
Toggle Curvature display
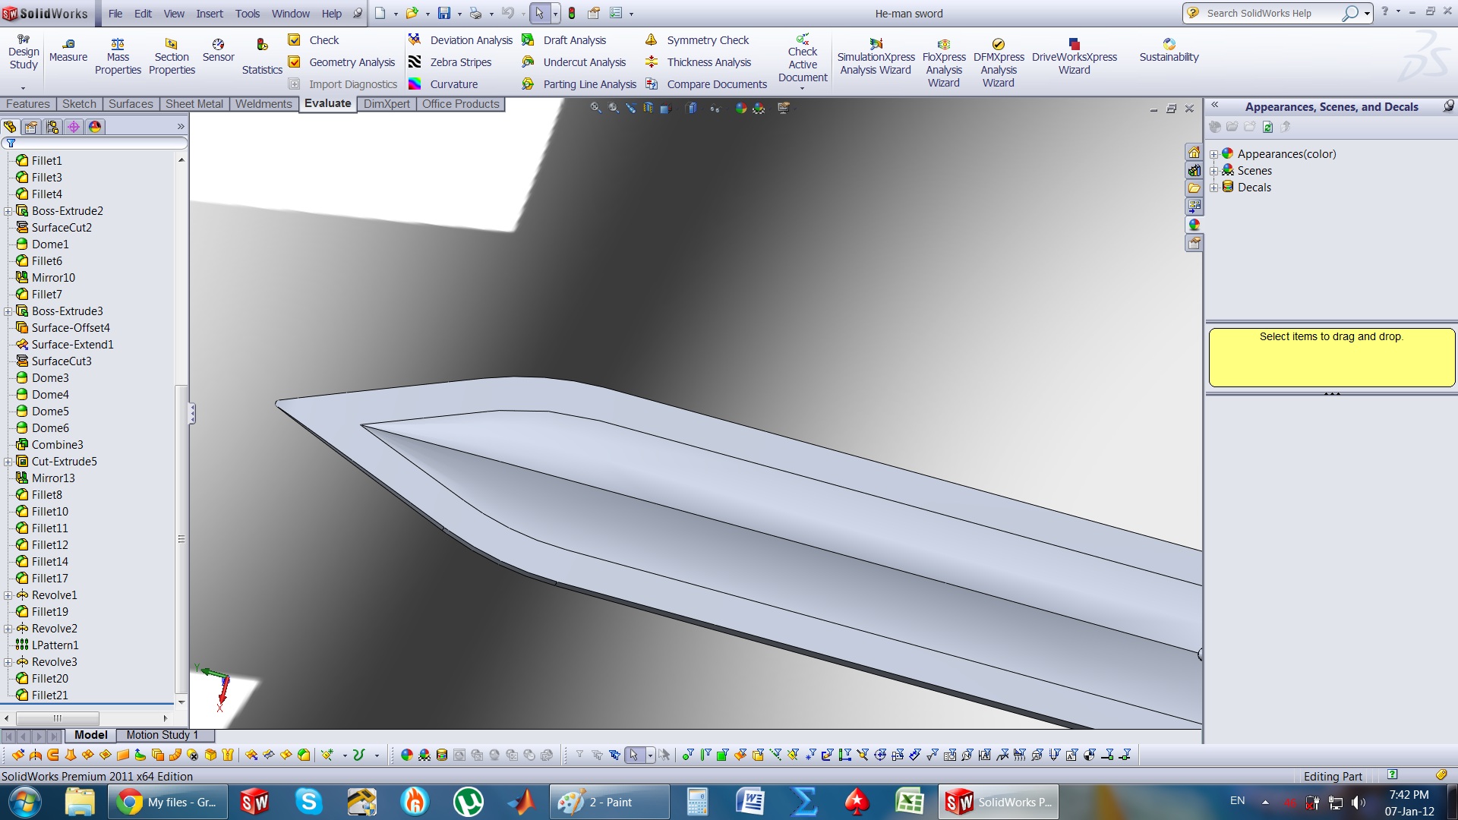pos(453,84)
